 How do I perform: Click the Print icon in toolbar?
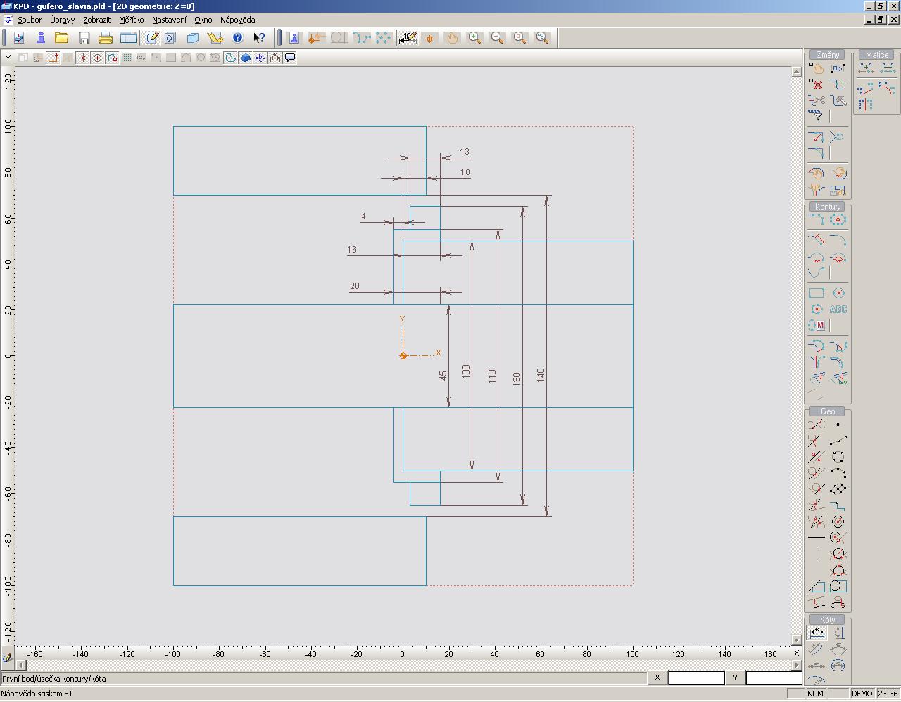[106, 38]
